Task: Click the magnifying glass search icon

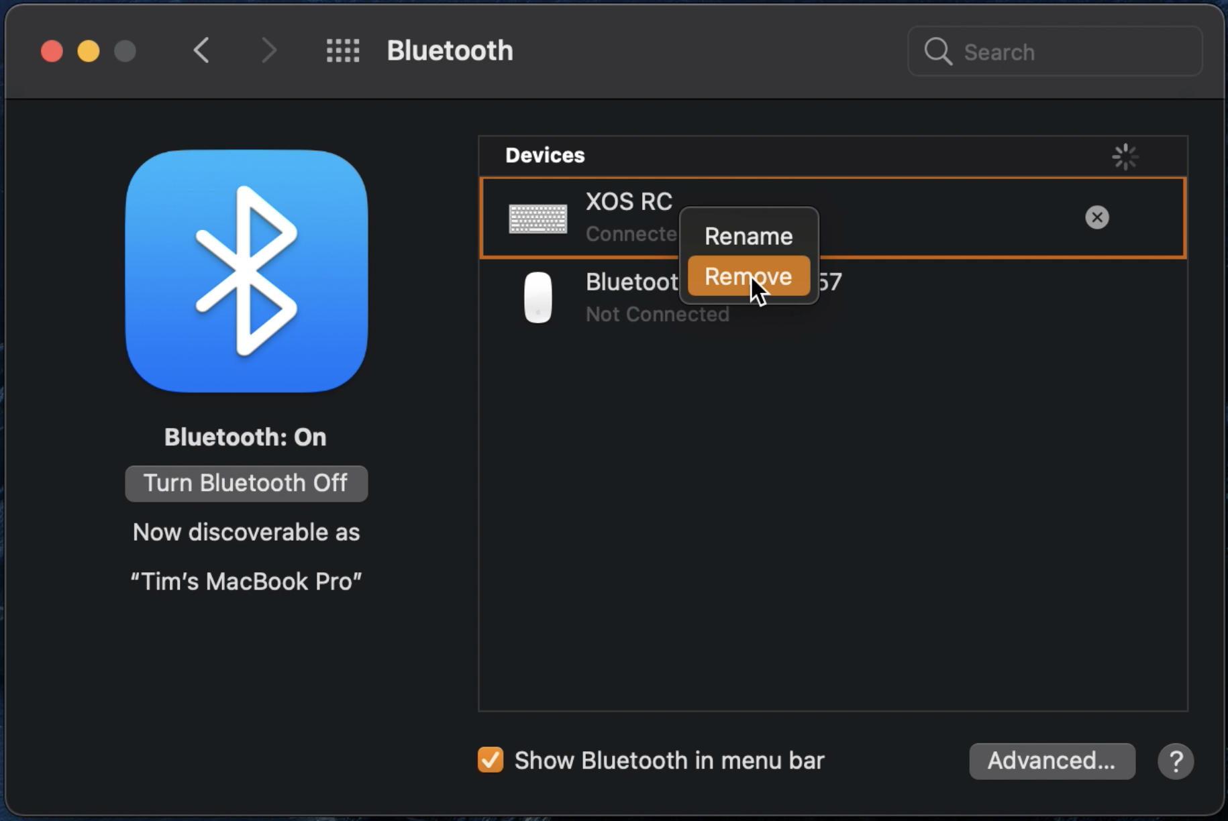Action: tap(937, 52)
